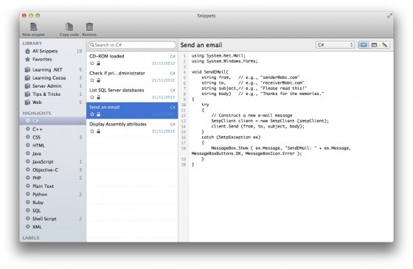
Task: Click the LABELS section header
Action: click(31, 238)
